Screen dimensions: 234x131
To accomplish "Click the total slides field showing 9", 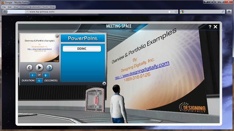I will [46, 75].
